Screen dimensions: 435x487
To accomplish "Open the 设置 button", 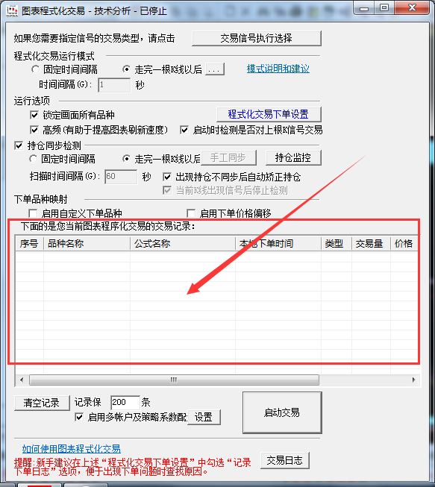I will [x=204, y=417].
